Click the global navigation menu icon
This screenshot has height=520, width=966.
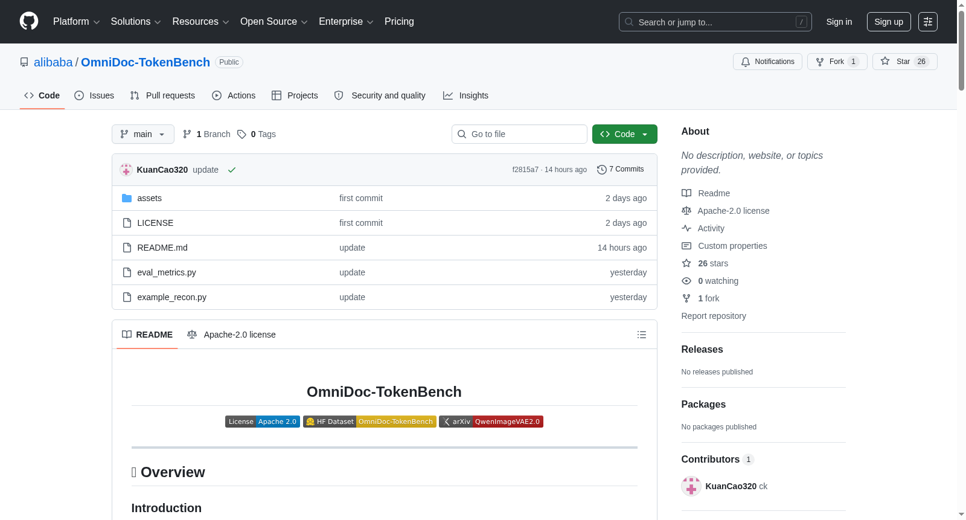pyautogui.click(x=928, y=22)
